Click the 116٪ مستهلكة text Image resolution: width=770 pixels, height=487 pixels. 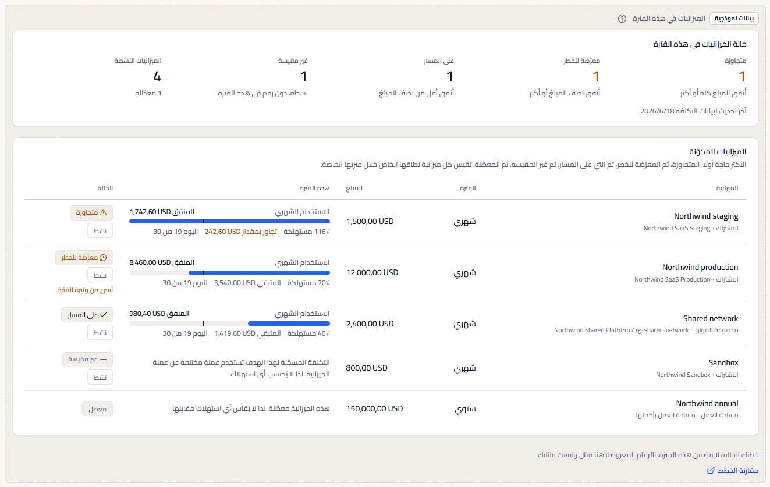[307, 232]
